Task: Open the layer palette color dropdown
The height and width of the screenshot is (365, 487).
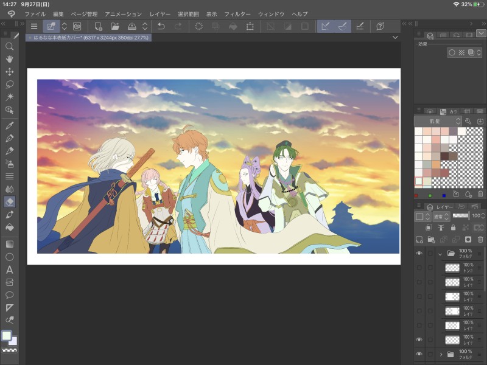Action: [422, 217]
